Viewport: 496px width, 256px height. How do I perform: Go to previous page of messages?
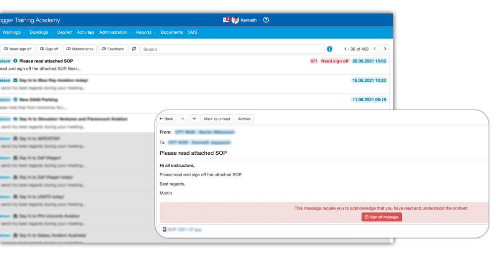(x=375, y=49)
